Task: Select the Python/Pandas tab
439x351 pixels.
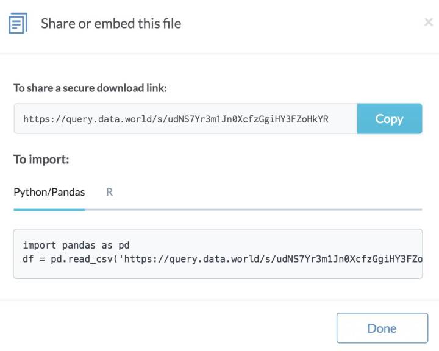Action: click(x=49, y=192)
